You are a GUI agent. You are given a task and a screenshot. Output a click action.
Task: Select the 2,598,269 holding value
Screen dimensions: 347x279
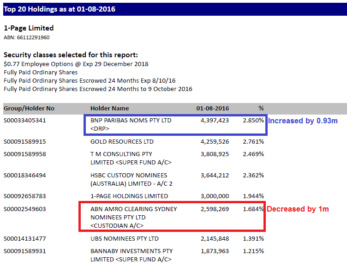click(x=215, y=209)
